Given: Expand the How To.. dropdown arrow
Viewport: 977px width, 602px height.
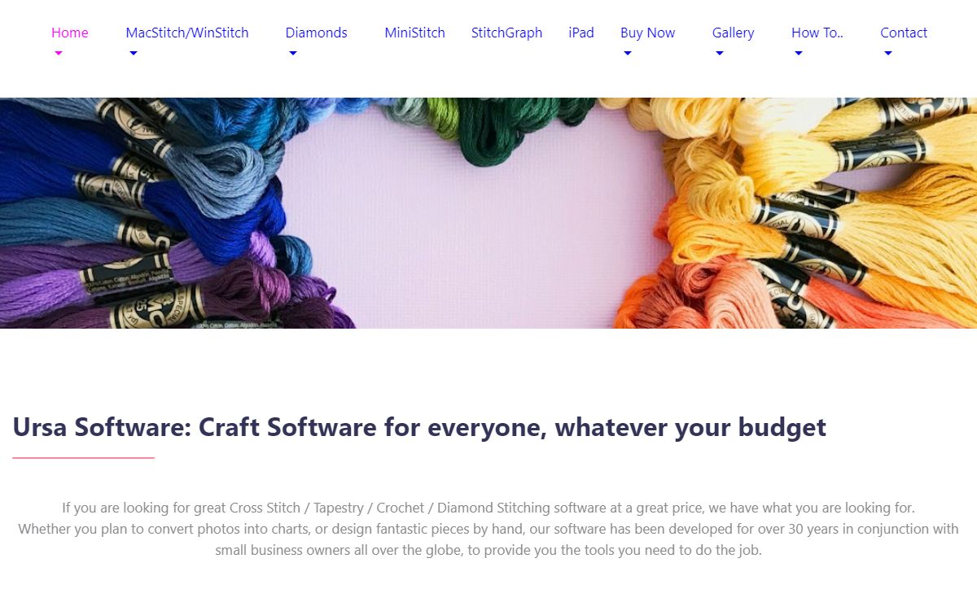Looking at the screenshot, I should 799,54.
